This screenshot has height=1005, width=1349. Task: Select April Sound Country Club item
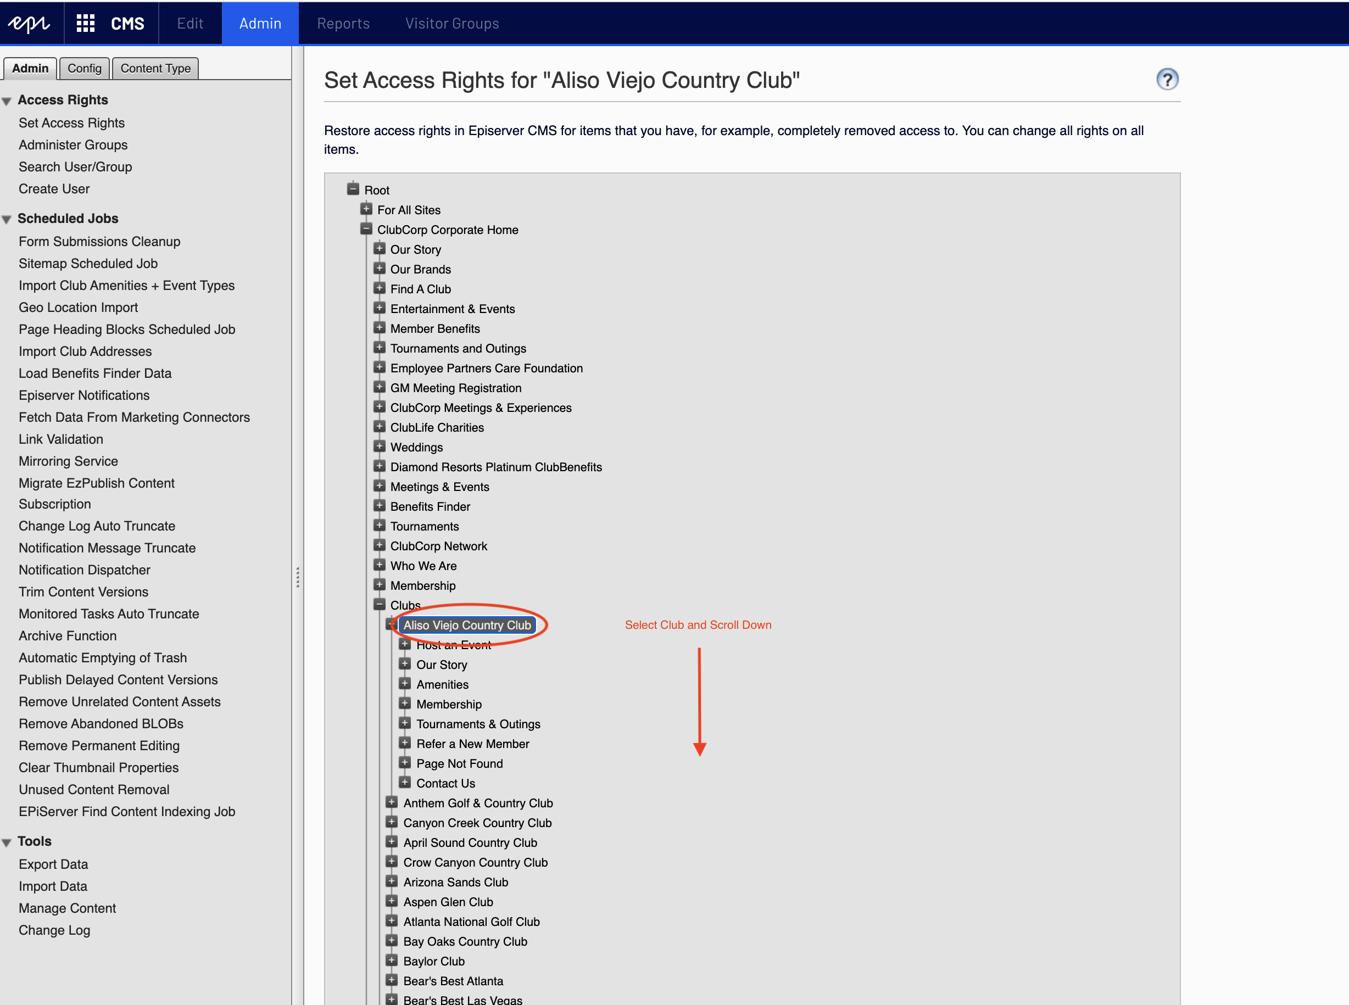click(x=470, y=842)
